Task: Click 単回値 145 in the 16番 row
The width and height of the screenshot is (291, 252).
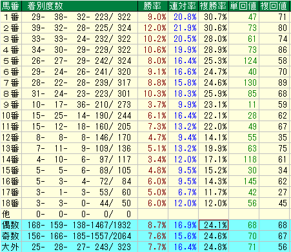Action: click(244, 181)
